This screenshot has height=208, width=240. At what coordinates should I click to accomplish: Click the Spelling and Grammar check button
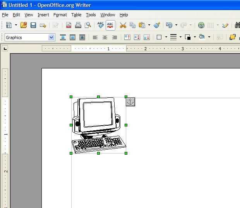101,25
